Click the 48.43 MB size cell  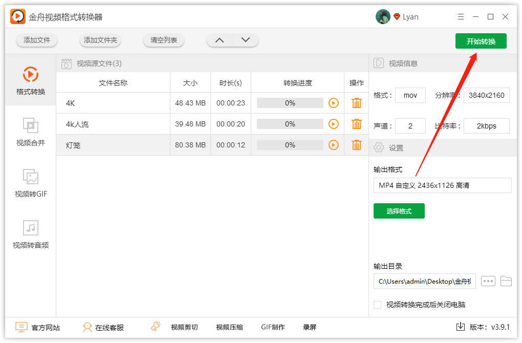click(x=190, y=103)
